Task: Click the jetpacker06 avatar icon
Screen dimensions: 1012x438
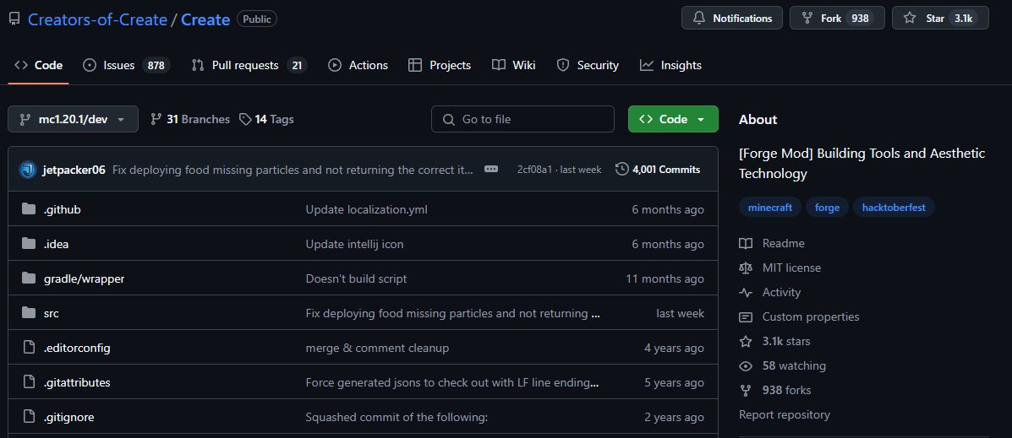Action: [x=28, y=170]
